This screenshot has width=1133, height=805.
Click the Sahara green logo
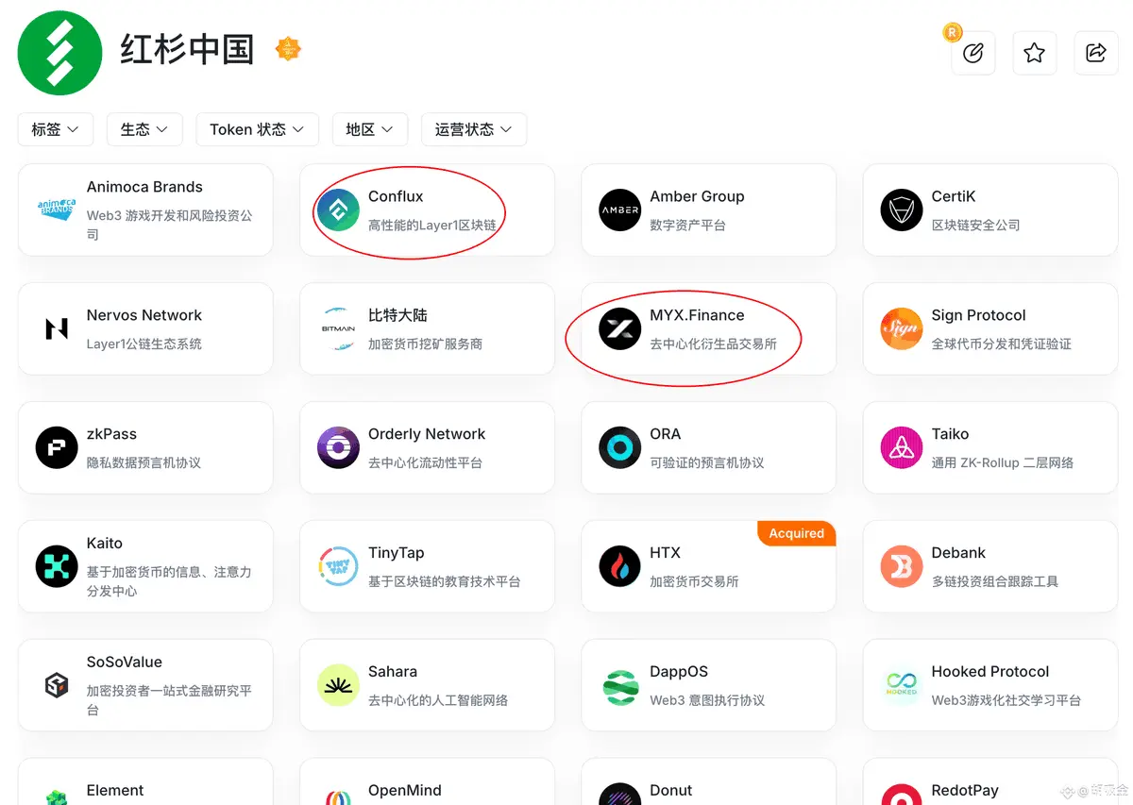338,685
